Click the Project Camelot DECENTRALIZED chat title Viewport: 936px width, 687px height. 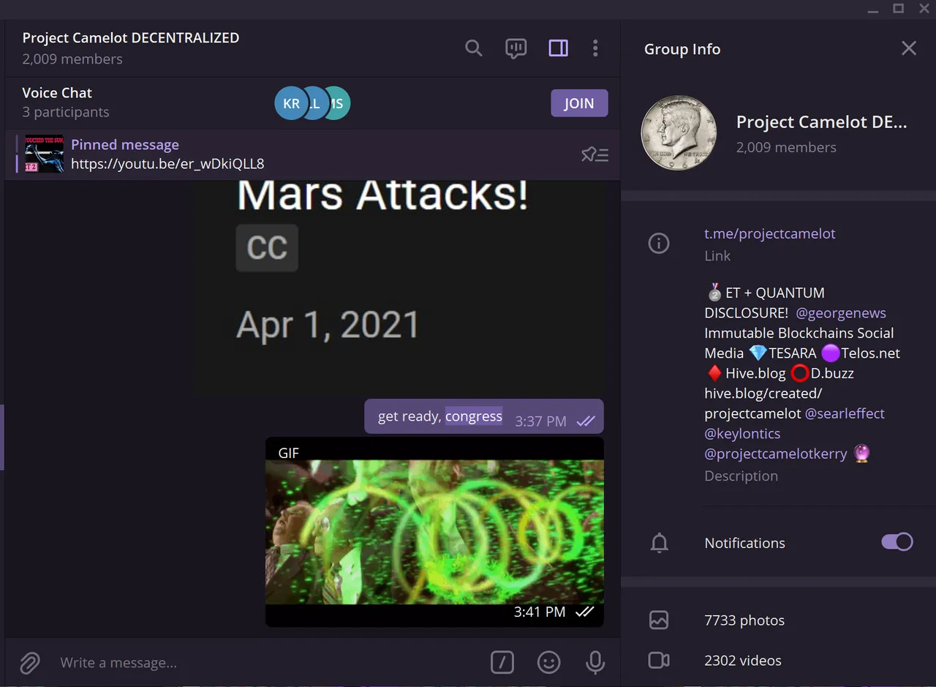click(131, 38)
